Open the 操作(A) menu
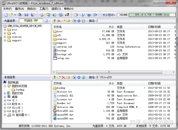 tap(19, 9)
